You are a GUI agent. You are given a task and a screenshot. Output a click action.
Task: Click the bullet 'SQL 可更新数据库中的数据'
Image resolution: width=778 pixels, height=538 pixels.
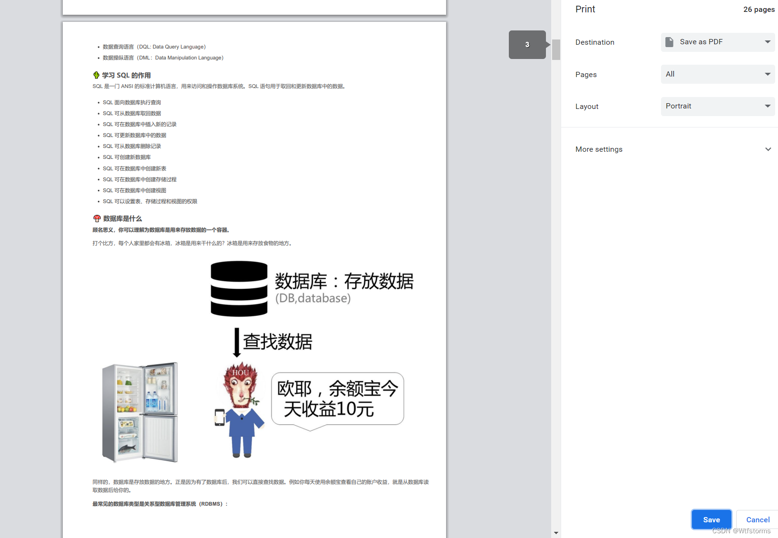[x=135, y=135]
